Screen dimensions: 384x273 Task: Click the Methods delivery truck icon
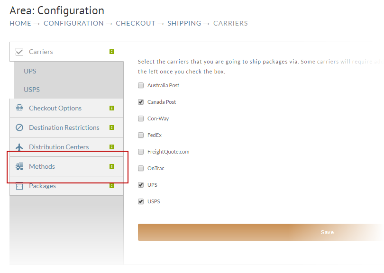pos(19,166)
